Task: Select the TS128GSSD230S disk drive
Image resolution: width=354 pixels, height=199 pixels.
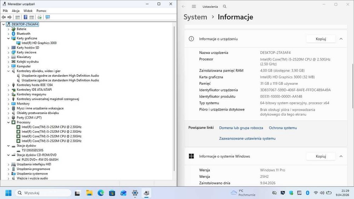Action: [33, 150]
